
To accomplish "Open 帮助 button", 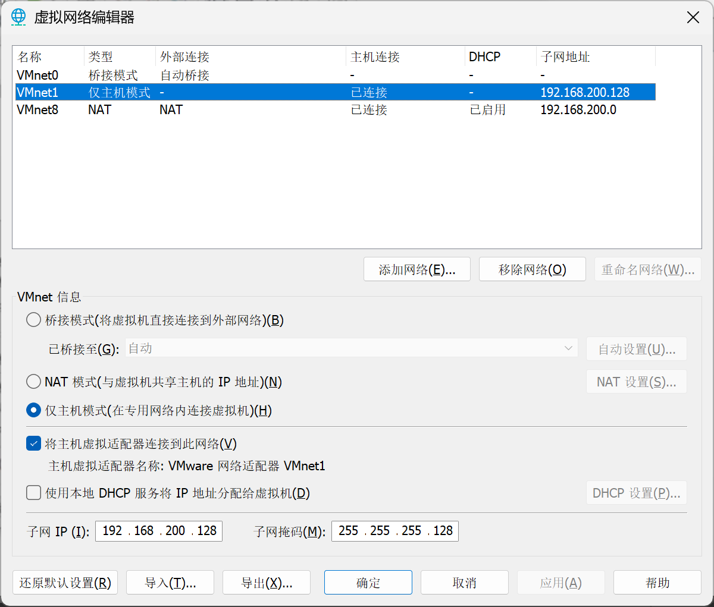I will point(657,583).
